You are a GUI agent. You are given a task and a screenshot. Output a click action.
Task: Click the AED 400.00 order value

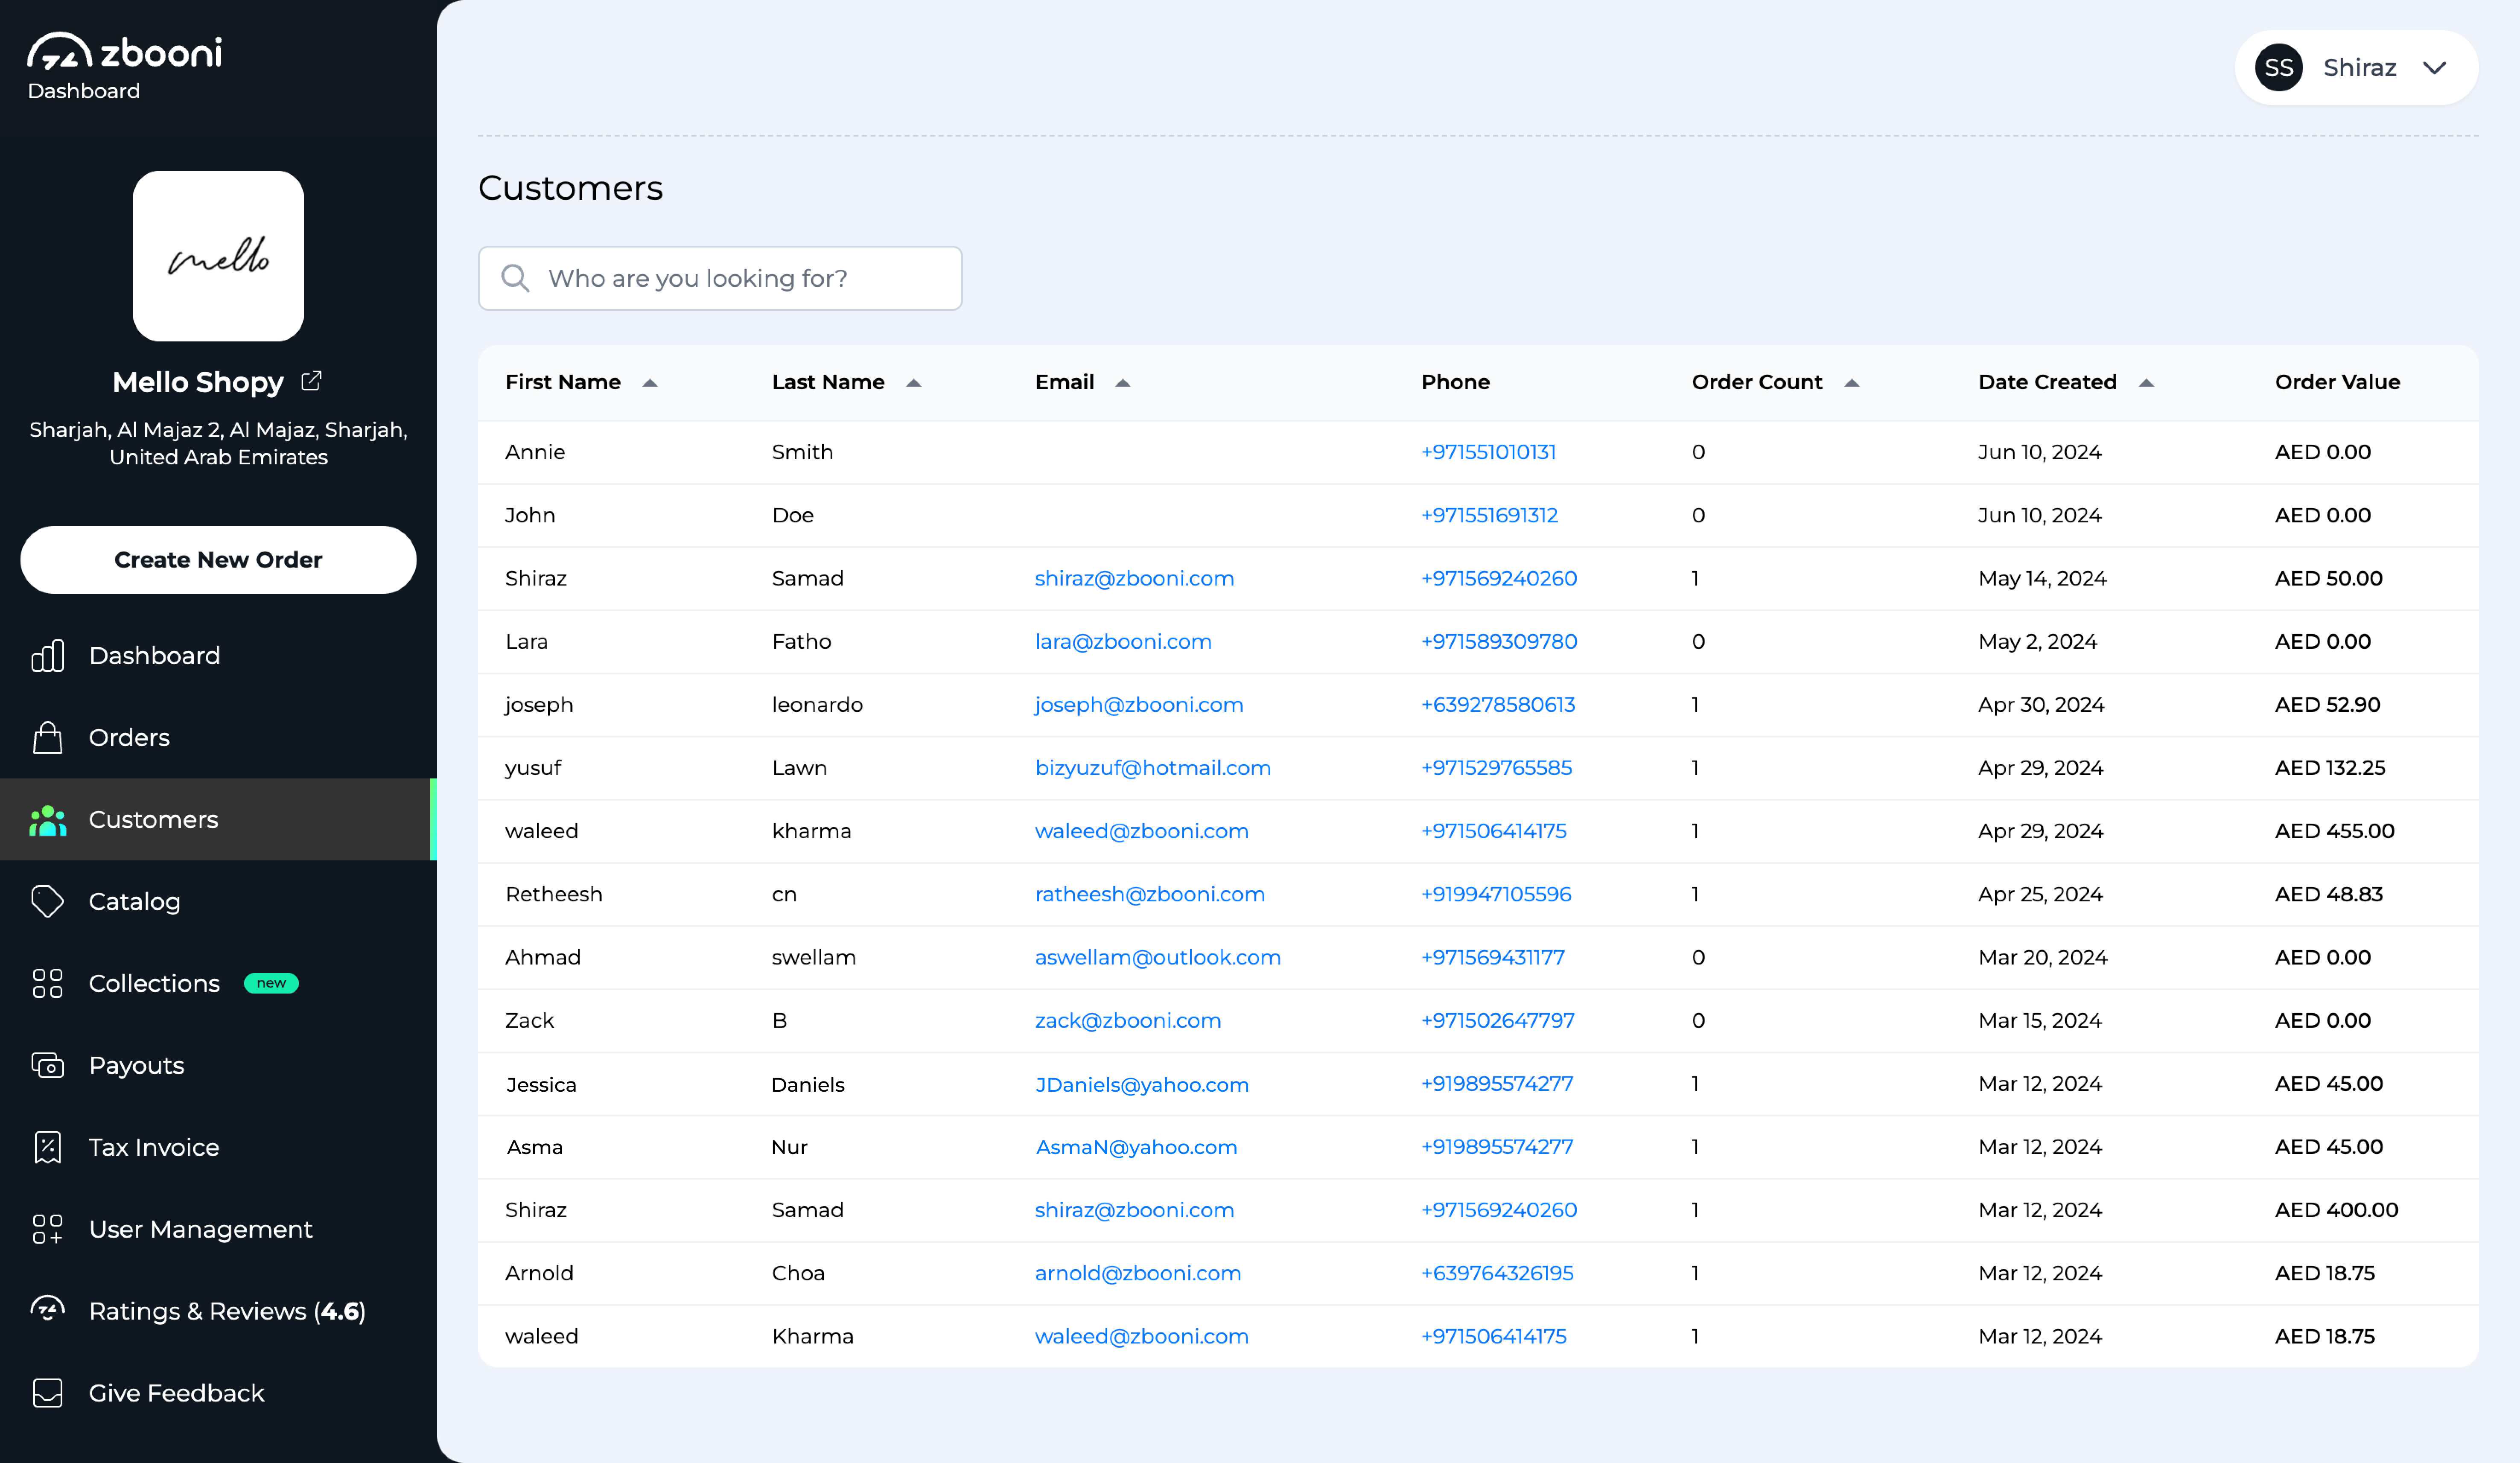(2336, 1210)
